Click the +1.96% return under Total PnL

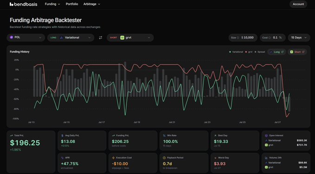point(15,150)
